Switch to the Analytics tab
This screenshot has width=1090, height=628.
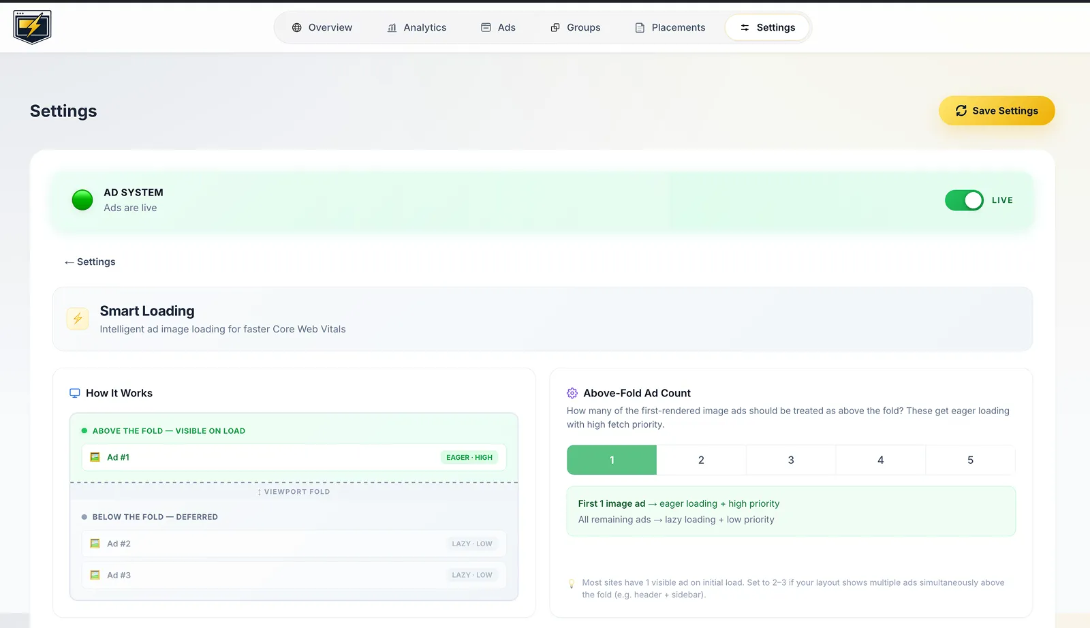tap(417, 28)
